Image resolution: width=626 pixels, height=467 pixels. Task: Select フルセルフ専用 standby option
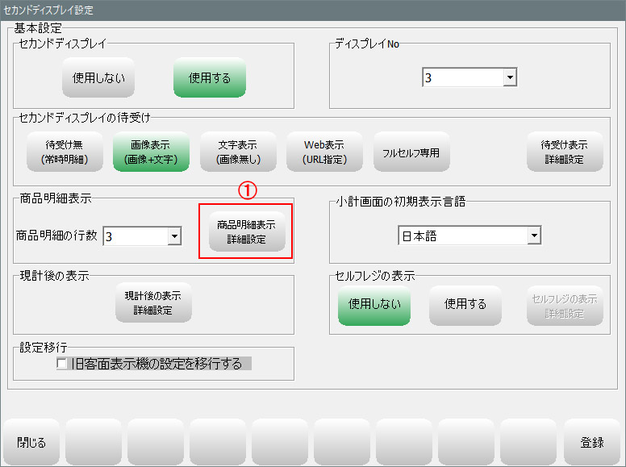click(411, 152)
